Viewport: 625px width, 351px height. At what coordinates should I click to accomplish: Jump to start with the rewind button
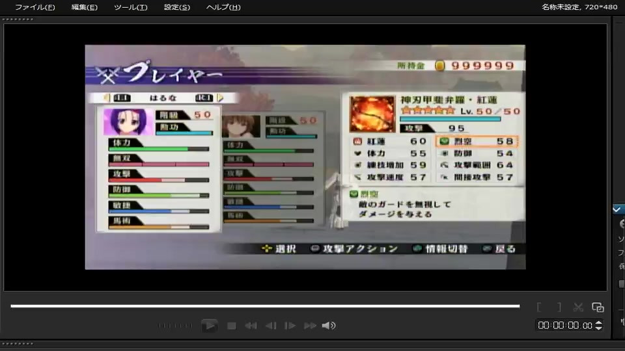251,326
